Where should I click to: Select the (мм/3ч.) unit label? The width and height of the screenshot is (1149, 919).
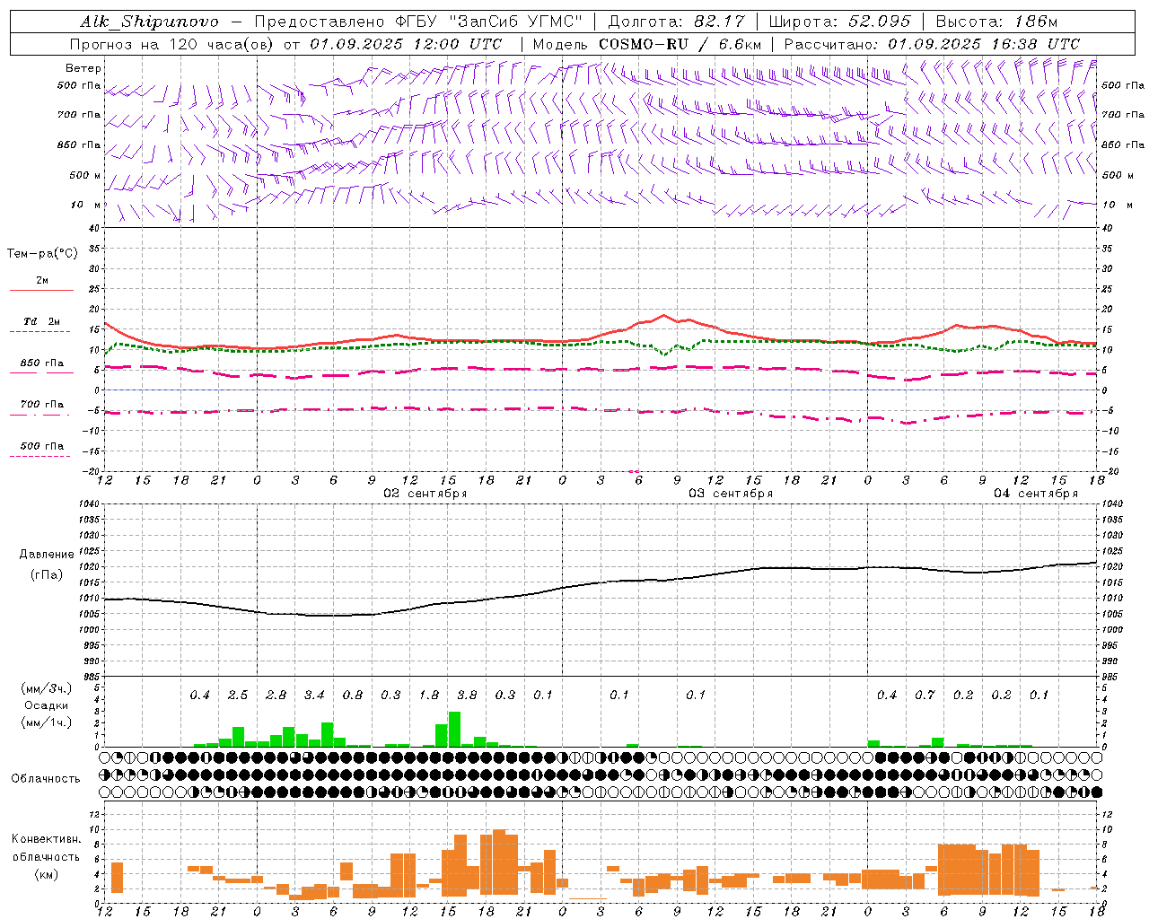point(47,688)
